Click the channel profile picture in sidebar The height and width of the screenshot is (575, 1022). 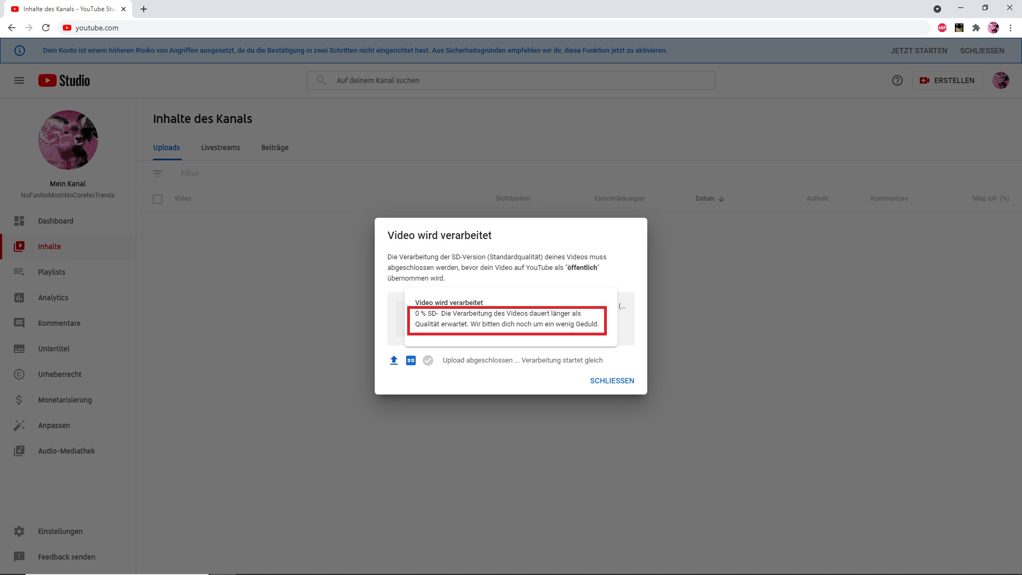[68, 140]
